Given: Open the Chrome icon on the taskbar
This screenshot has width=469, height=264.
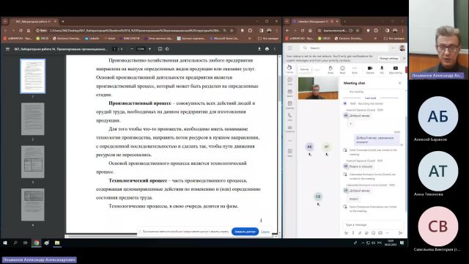Looking at the screenshot, I should [x=37, y=243].
